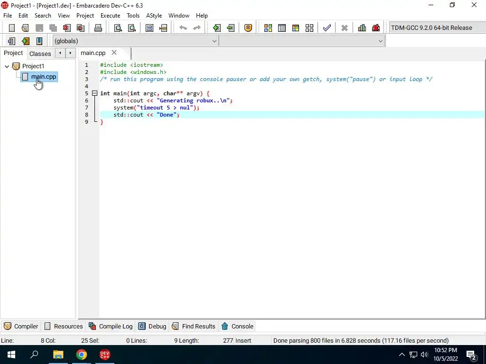
Task: Open the Compile Log bottom tab
Action: (x=111, y=326)
